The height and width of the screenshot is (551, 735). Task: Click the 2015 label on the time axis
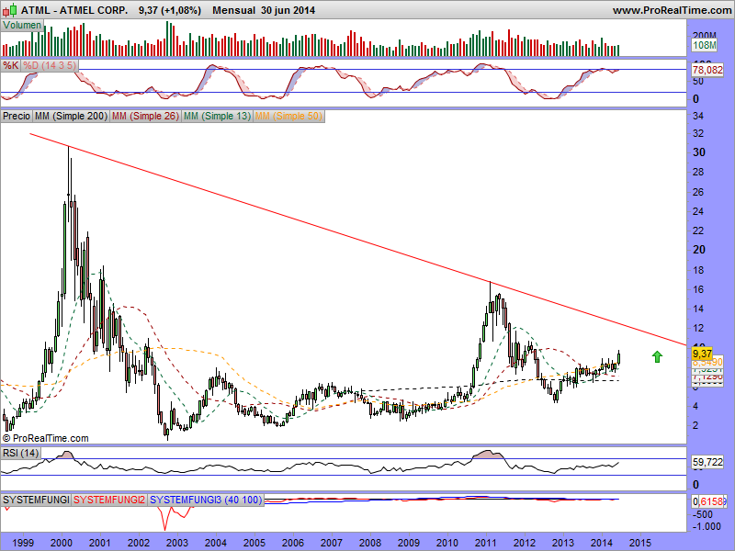[x=639, y=543]
